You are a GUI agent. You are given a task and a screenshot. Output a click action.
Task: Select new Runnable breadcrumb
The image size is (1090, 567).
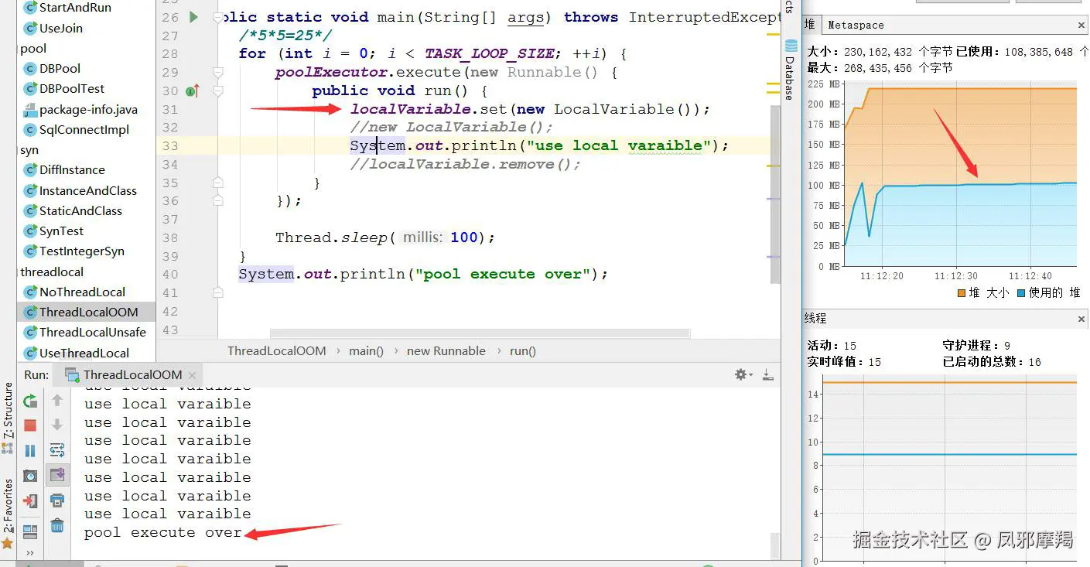coord(446,350)
